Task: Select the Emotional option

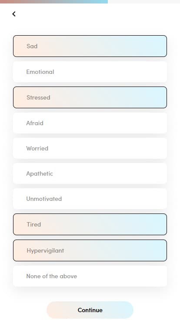Action: pos(90,72)
